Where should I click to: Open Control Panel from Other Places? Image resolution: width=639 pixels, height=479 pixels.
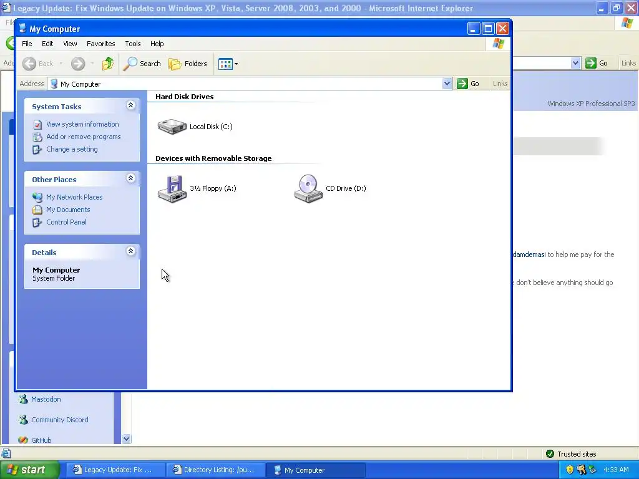pyautogui.click(x=66, y=222)
